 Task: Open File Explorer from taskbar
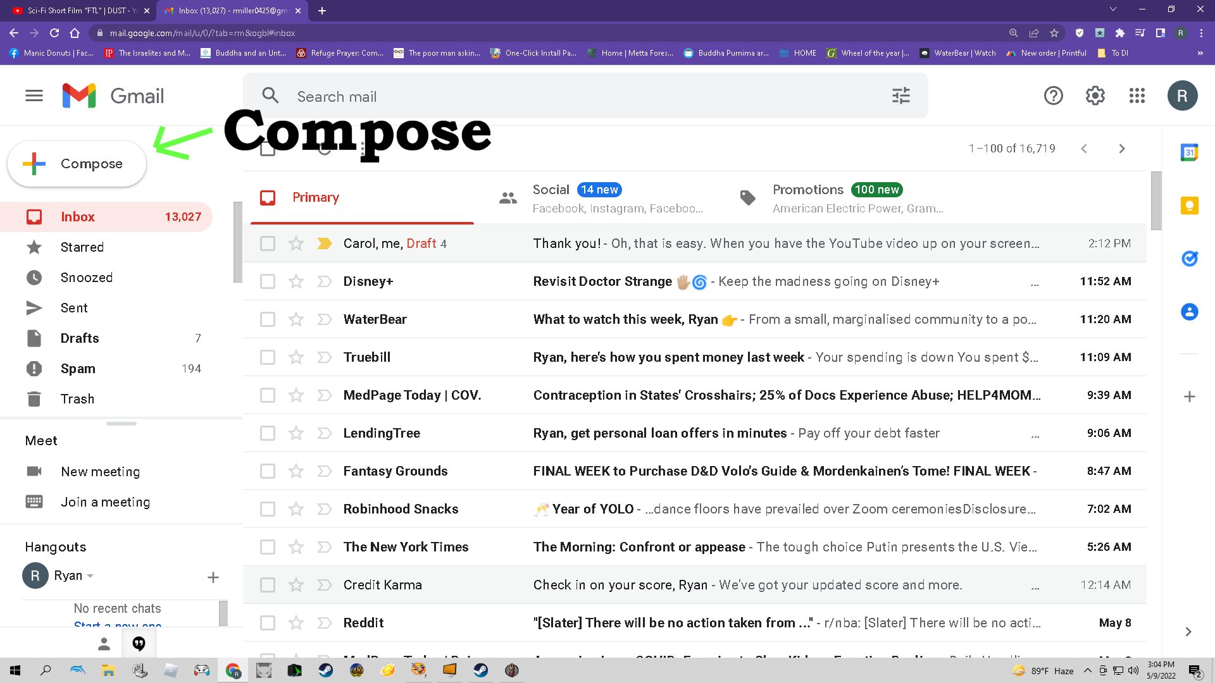pyautogui.click(x=108, y=670)
